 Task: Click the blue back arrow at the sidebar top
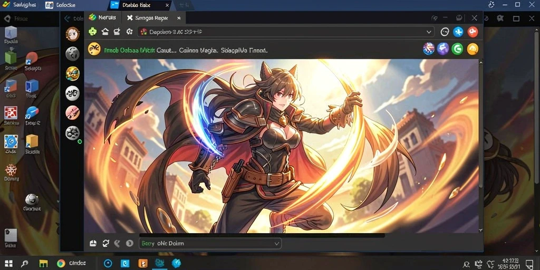67,18
